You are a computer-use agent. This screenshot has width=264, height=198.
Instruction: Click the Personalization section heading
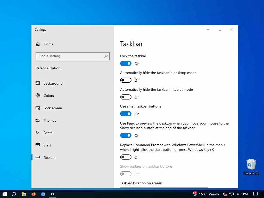tap(48, 68)
